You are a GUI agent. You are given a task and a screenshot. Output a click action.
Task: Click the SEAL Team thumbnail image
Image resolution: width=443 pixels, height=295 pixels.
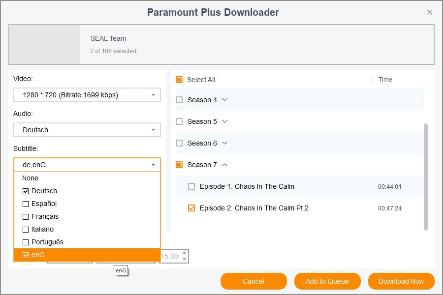tap(45, 45)
